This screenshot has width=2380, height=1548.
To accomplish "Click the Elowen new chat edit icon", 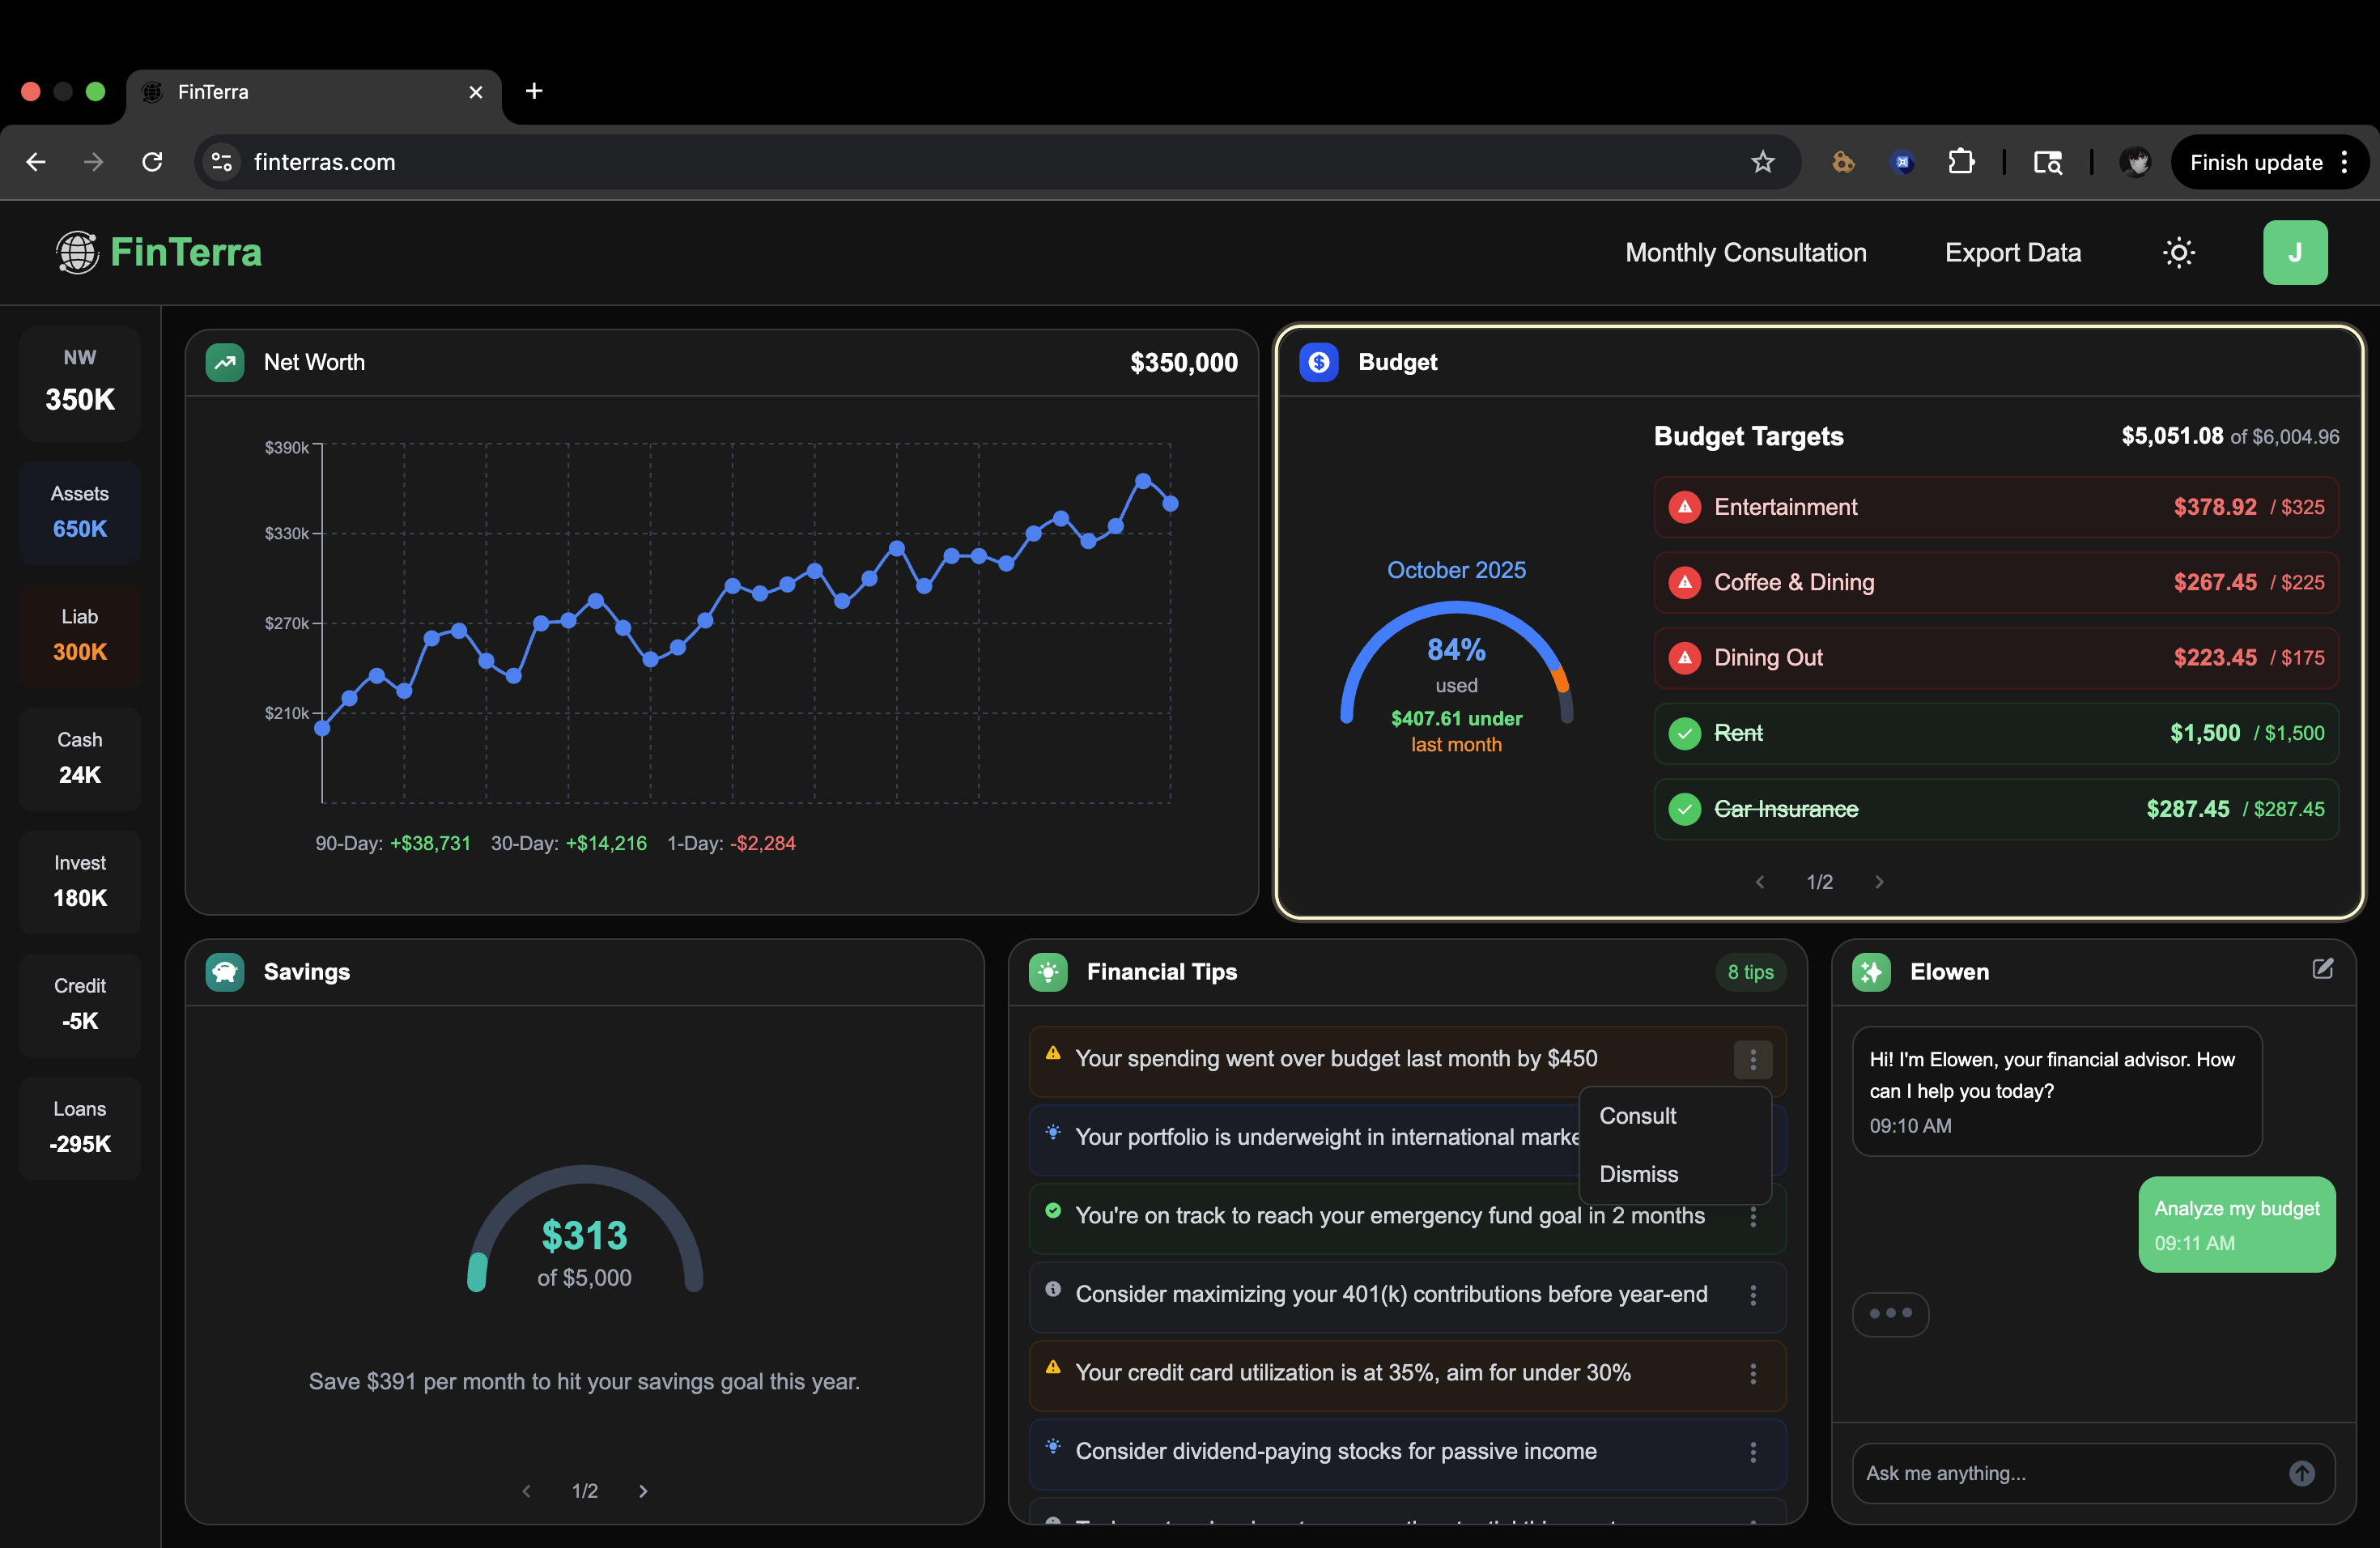I will click(2322, 969).
